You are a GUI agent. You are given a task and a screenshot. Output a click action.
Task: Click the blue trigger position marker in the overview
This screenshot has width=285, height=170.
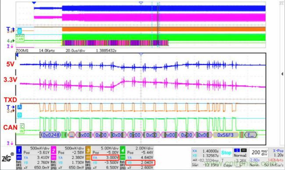[34, 3]
